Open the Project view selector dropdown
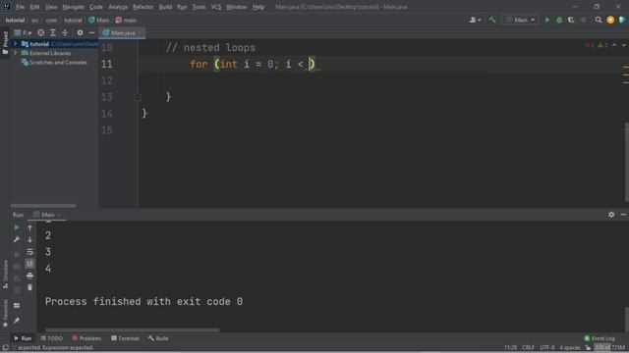Viewport: 629px width, 353px height. [23, 32]
